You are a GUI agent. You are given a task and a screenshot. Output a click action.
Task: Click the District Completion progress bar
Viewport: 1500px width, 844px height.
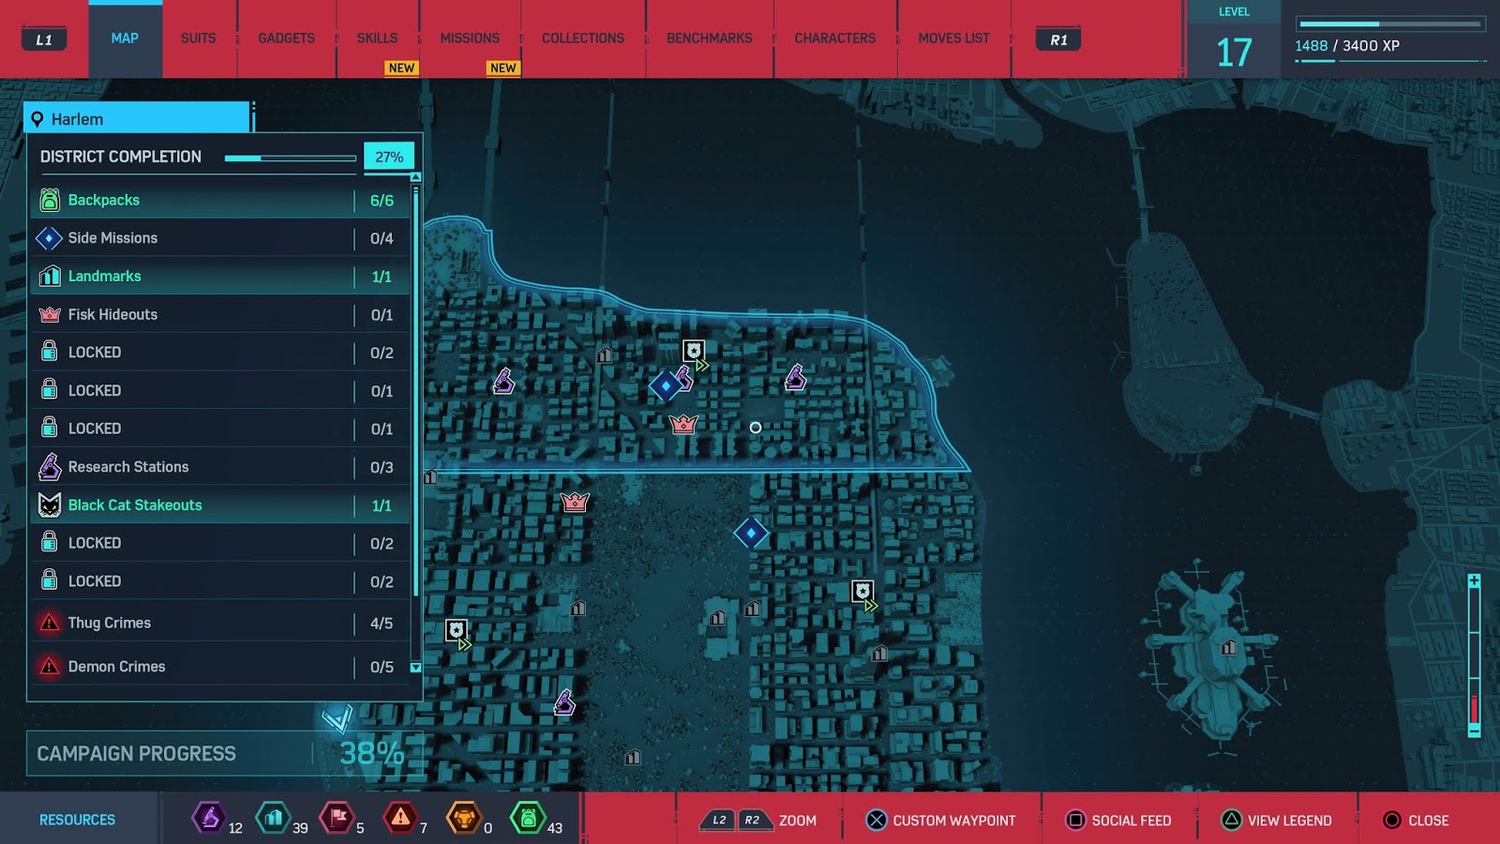click(291, 158)
